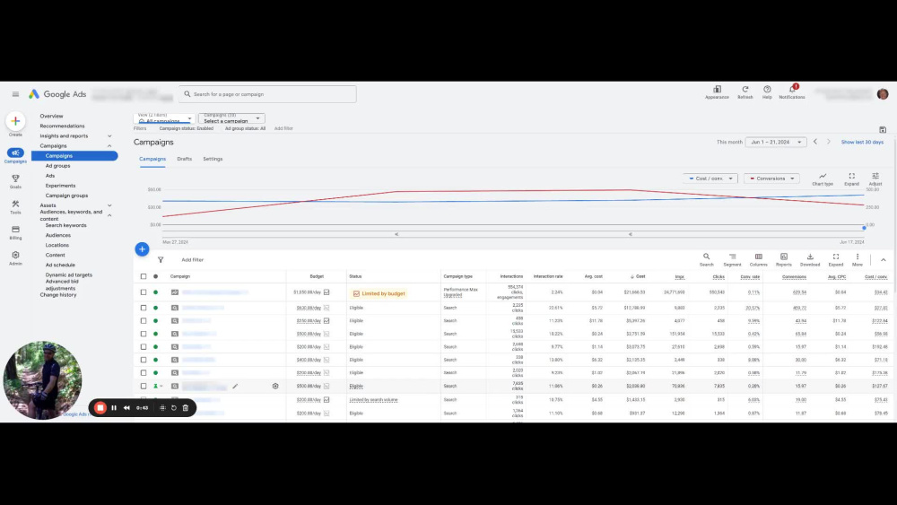This screenshot has height=505, width=897.
Task: Switch to the Settings tab
Action: (213, 159)
